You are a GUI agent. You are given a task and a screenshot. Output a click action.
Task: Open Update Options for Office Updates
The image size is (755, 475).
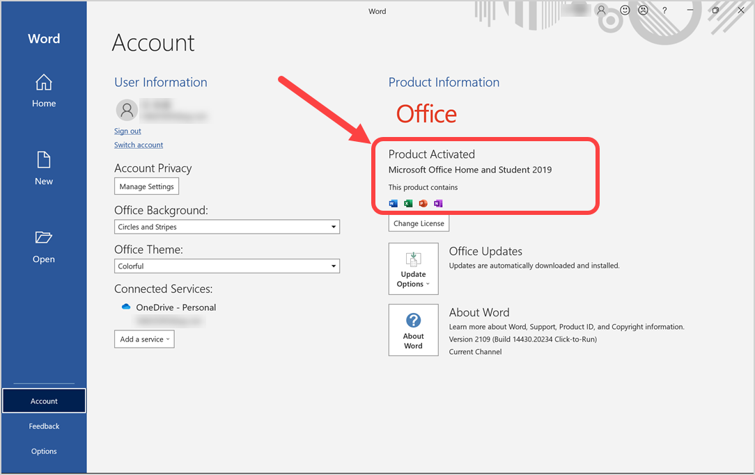pyautogui.click(x=413, y=268)
